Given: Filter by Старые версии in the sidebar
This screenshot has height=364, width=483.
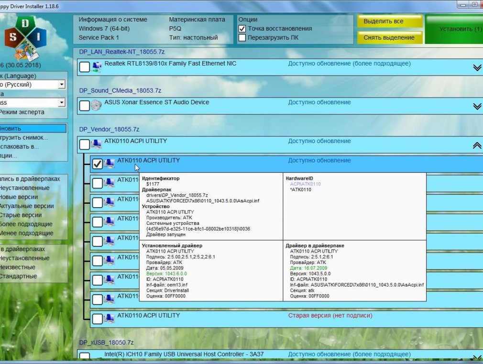Looking at the screenshot, I should 21,215.
